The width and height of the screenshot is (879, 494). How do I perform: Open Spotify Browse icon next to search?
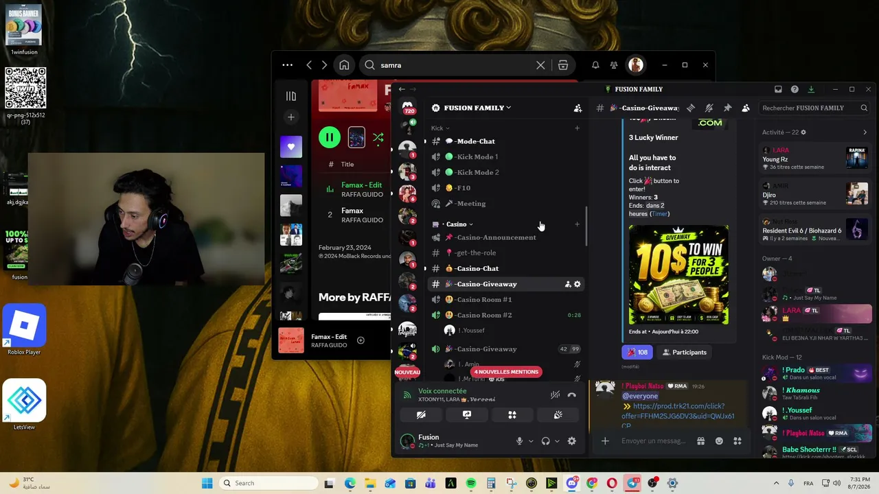(x=563, y=65)
